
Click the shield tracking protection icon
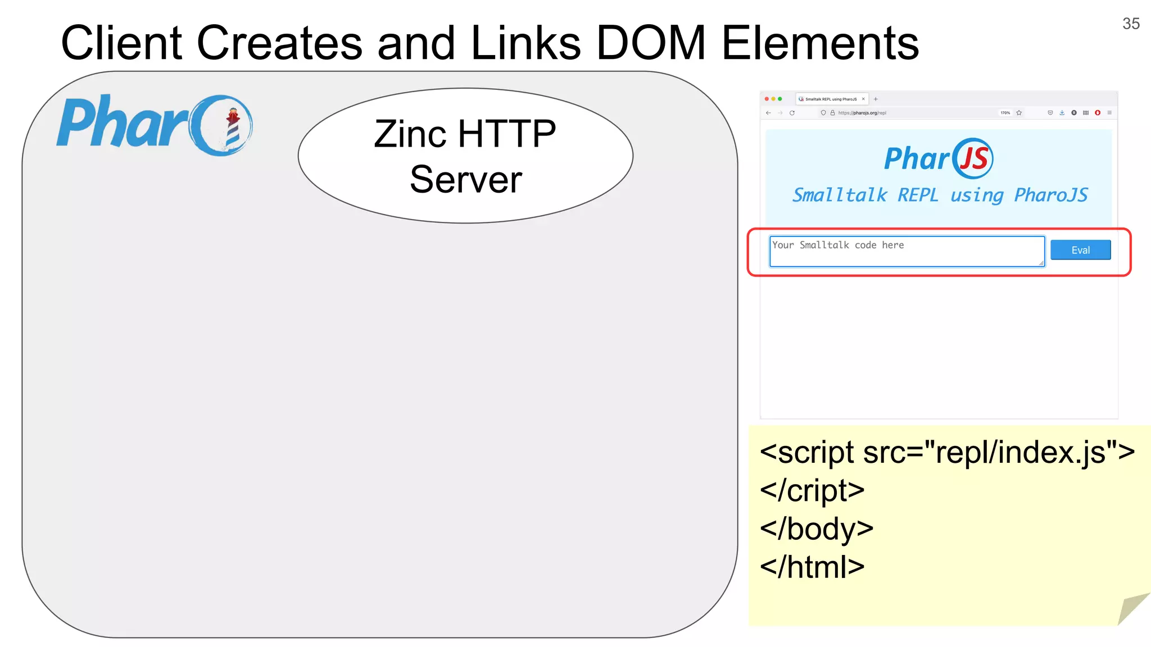click(823, 113)
